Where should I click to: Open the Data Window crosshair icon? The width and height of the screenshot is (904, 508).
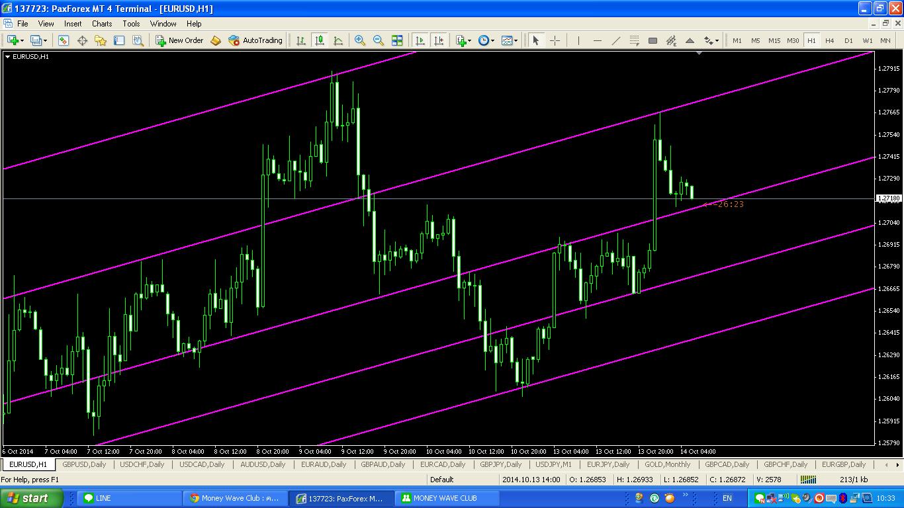(82, 40)
